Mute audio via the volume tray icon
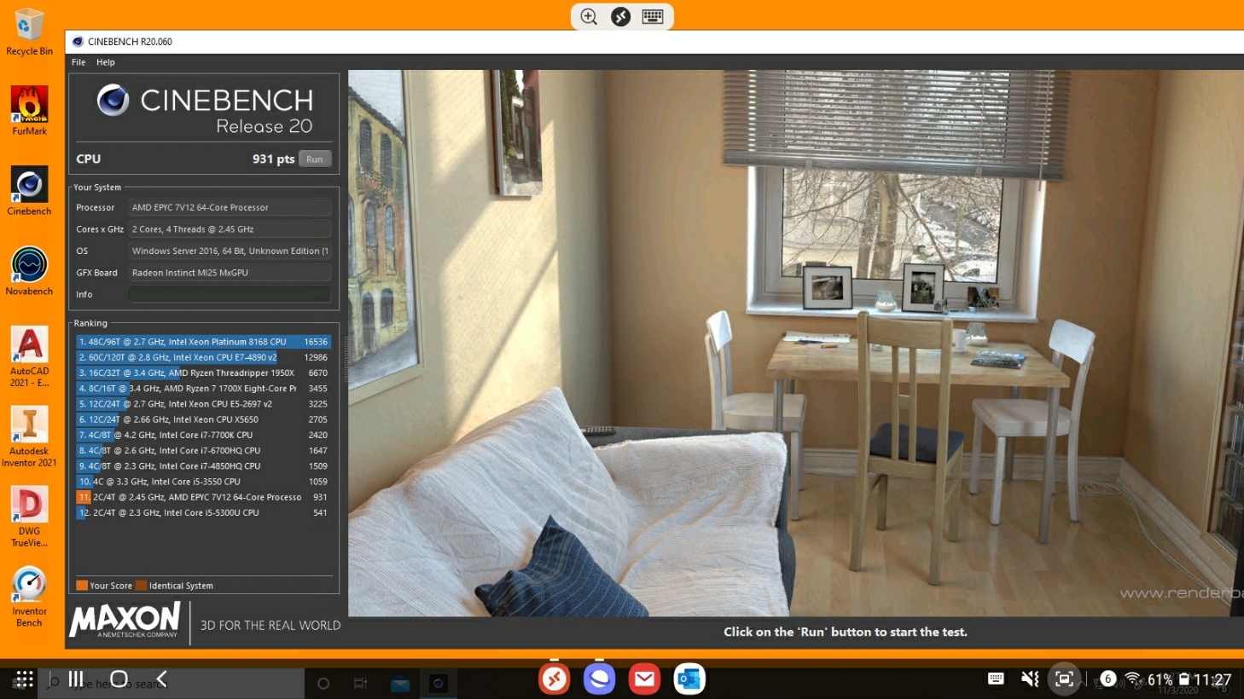Viewport: 1244px width, 699px height. pos(1029,679)
